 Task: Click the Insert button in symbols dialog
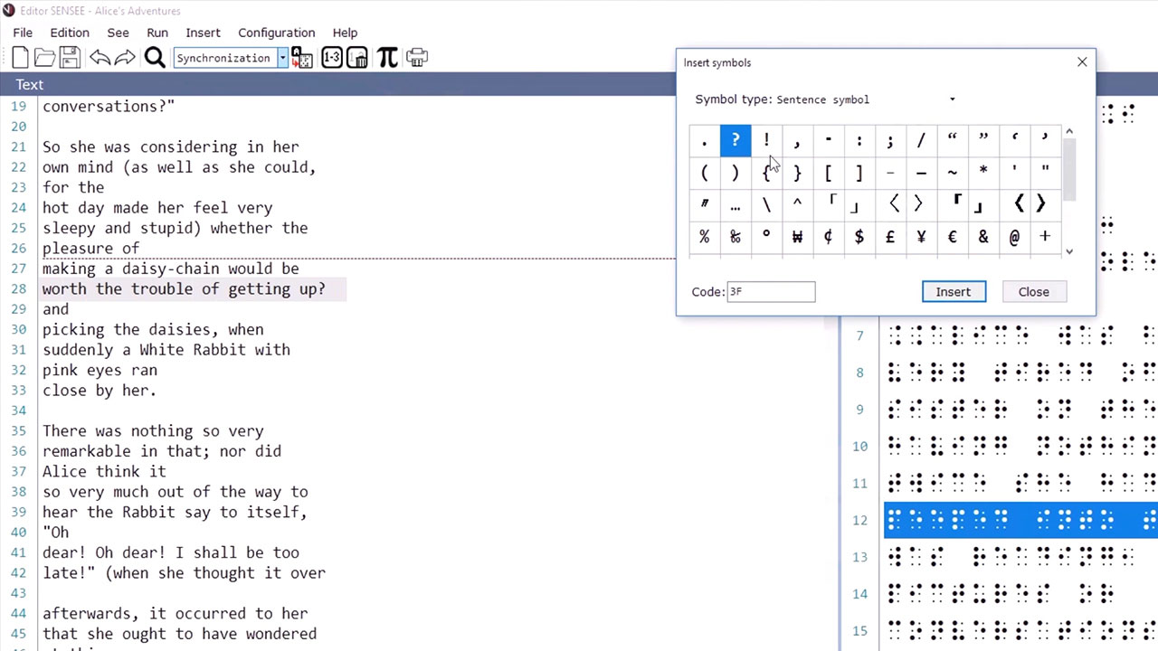tap(953, 292)
